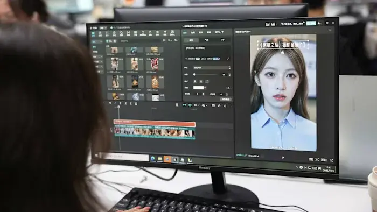Click the line spacing value field
Screen dimensions: 377x212
[x=221, y=94]
